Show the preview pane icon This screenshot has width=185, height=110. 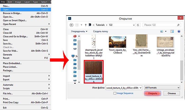coord(172,31)
